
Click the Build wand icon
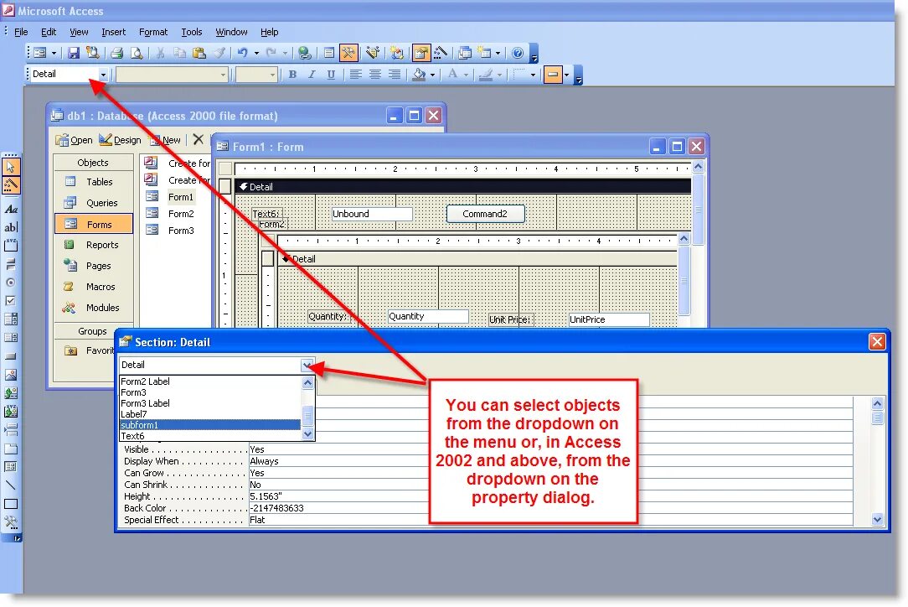click(x=441, y=54)
